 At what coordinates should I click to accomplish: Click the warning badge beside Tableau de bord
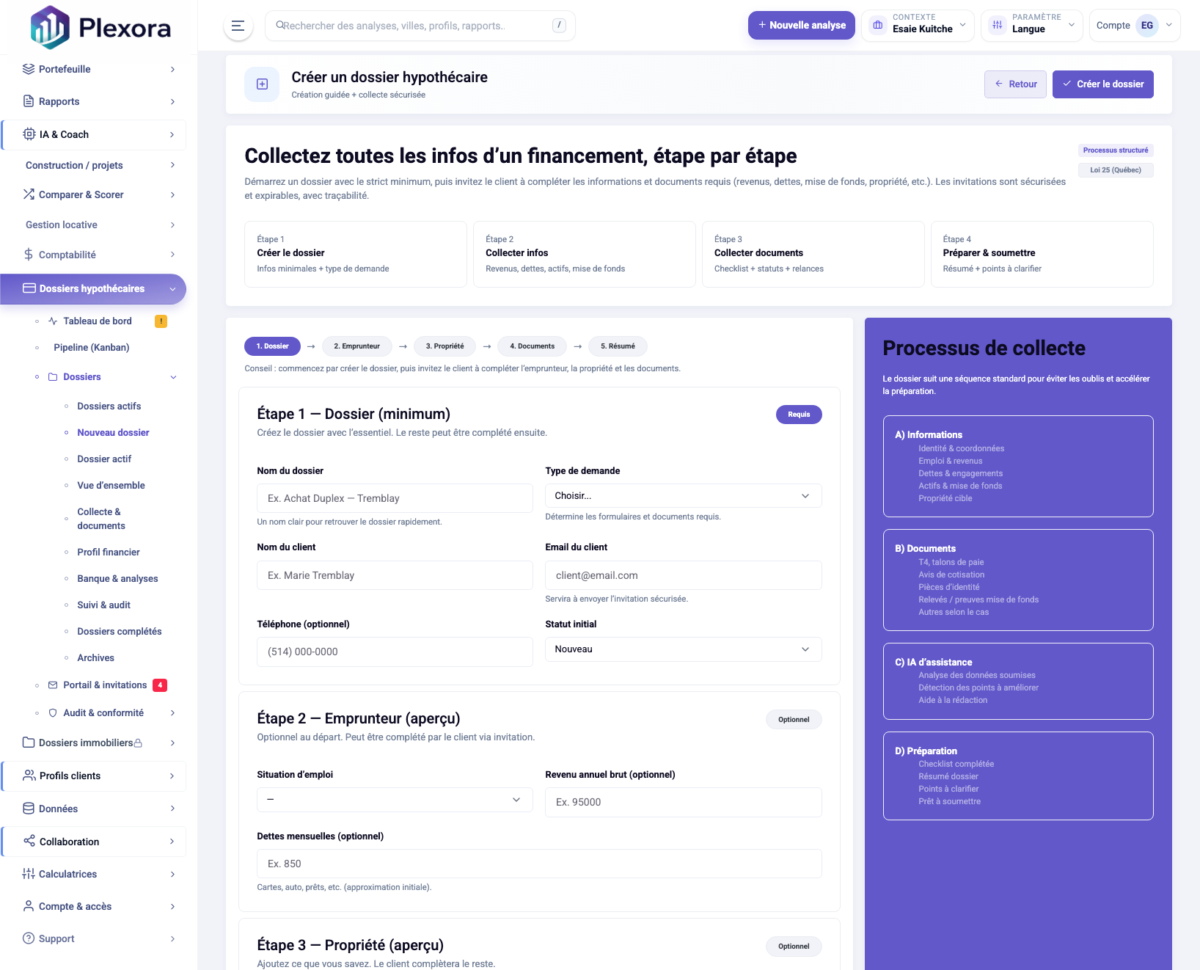point(161,321)
